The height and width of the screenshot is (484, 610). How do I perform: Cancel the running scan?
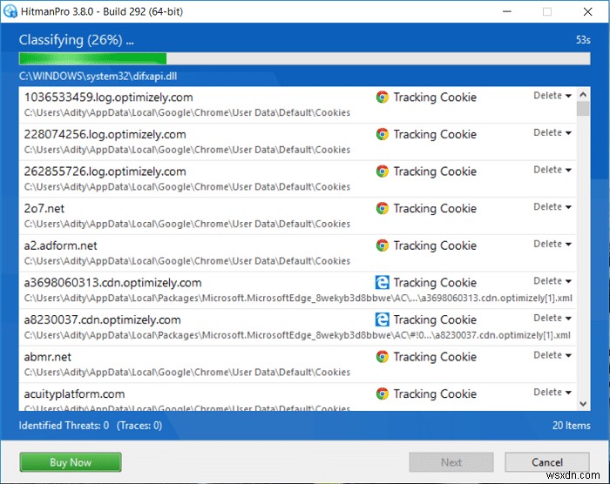click(x=547, y=462)
